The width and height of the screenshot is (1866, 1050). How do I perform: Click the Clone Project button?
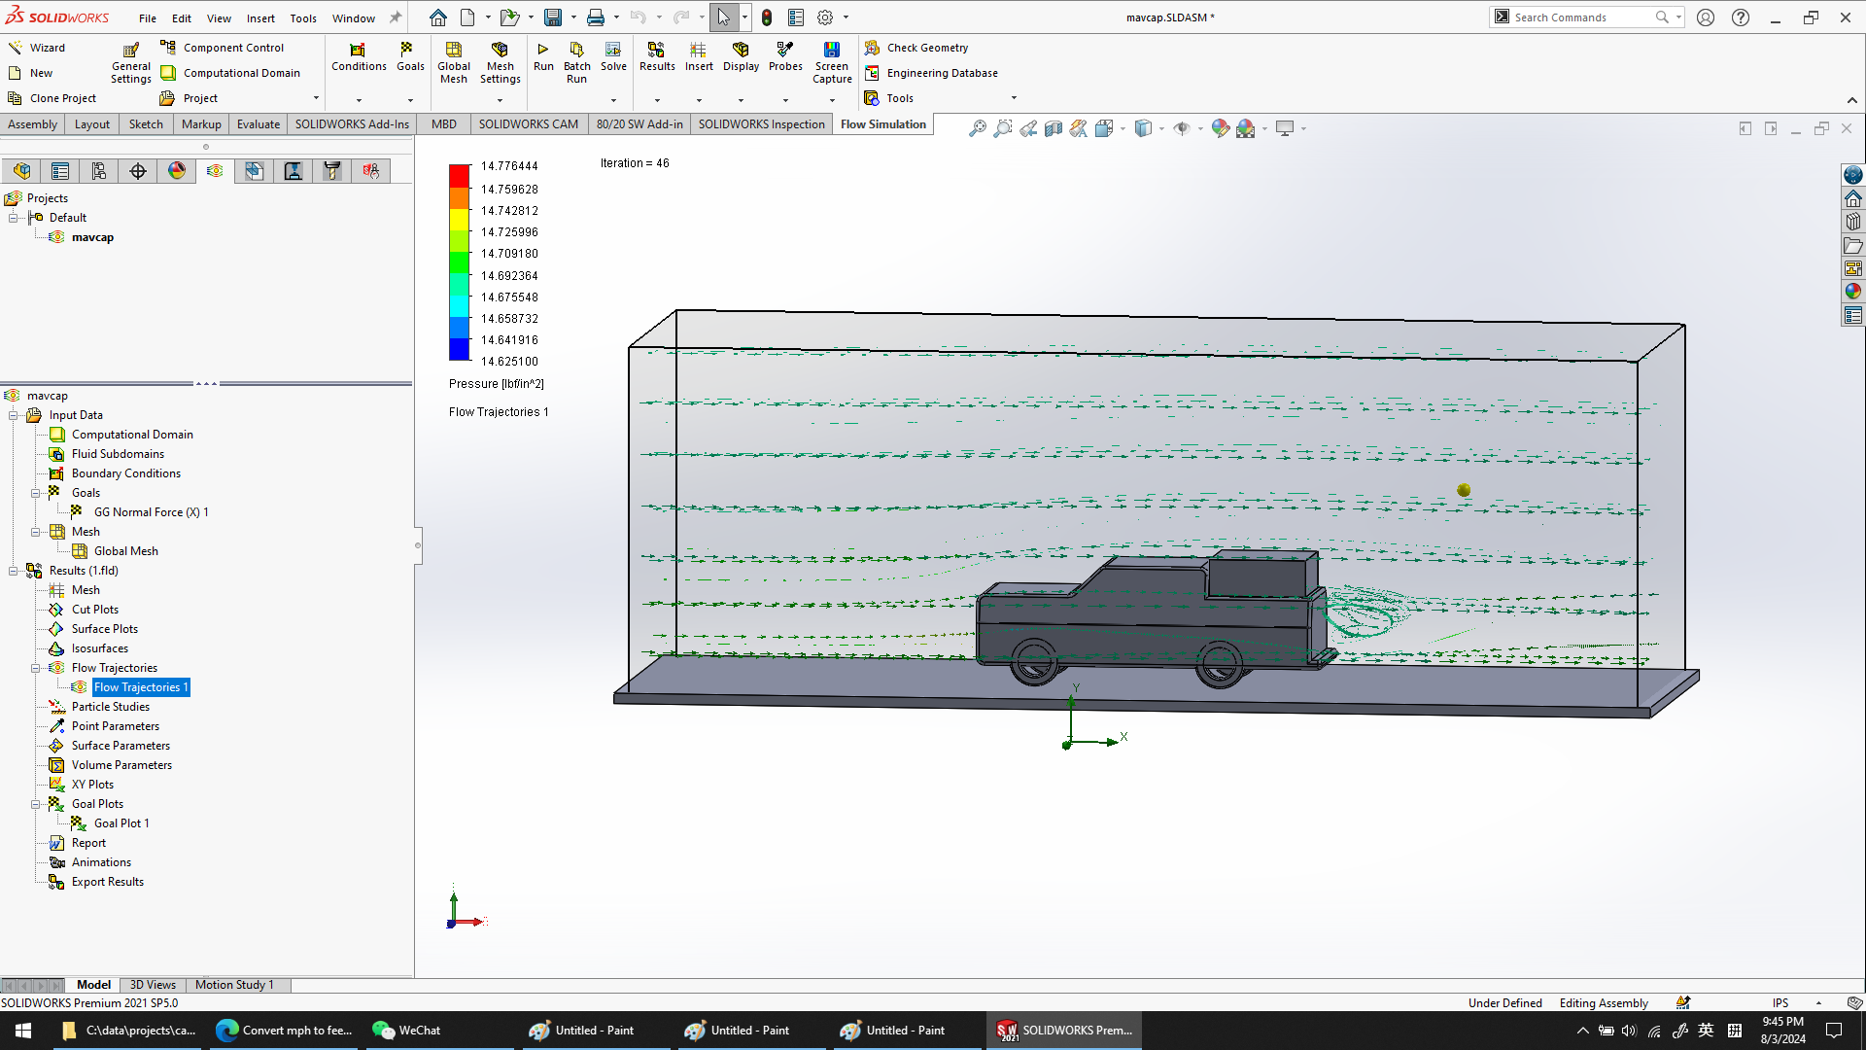click(x=52, y=98)
